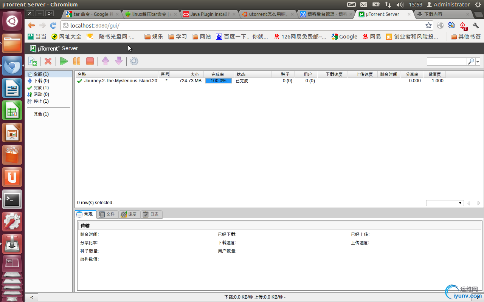484x302 pixels.
Task: Open Terminal from the launcher
Action: pos(12,199)
